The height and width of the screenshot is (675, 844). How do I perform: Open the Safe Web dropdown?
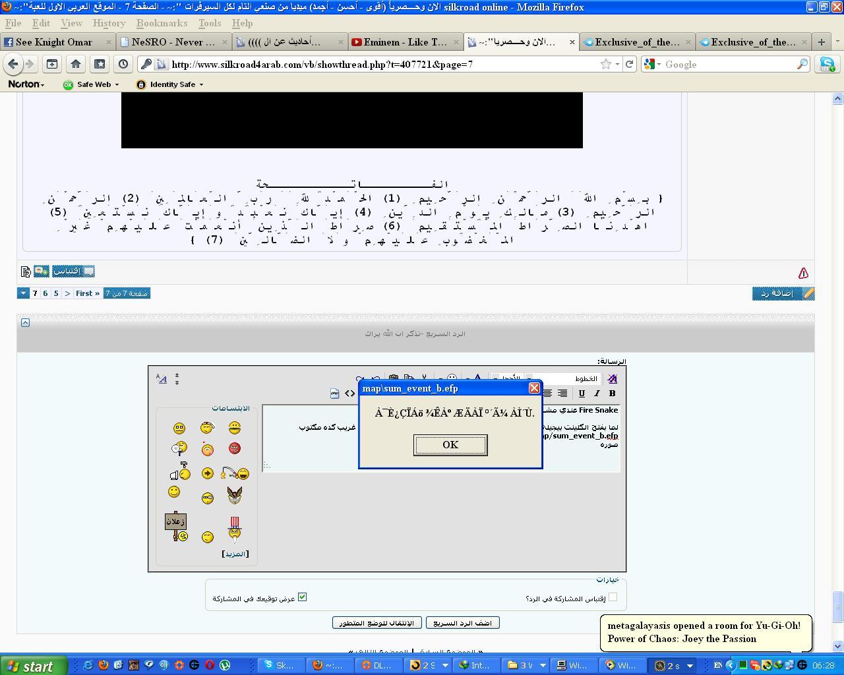(x=91, y=84)
